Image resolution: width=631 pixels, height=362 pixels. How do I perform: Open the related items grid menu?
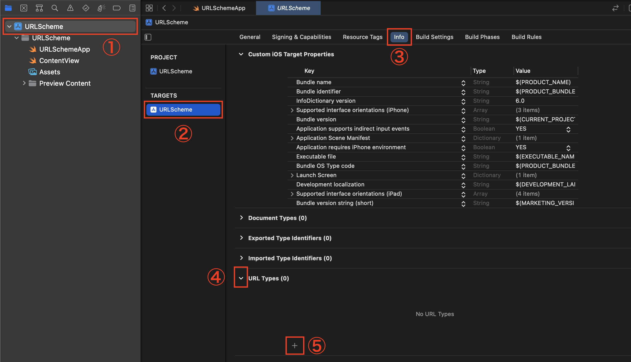(149, 8)
